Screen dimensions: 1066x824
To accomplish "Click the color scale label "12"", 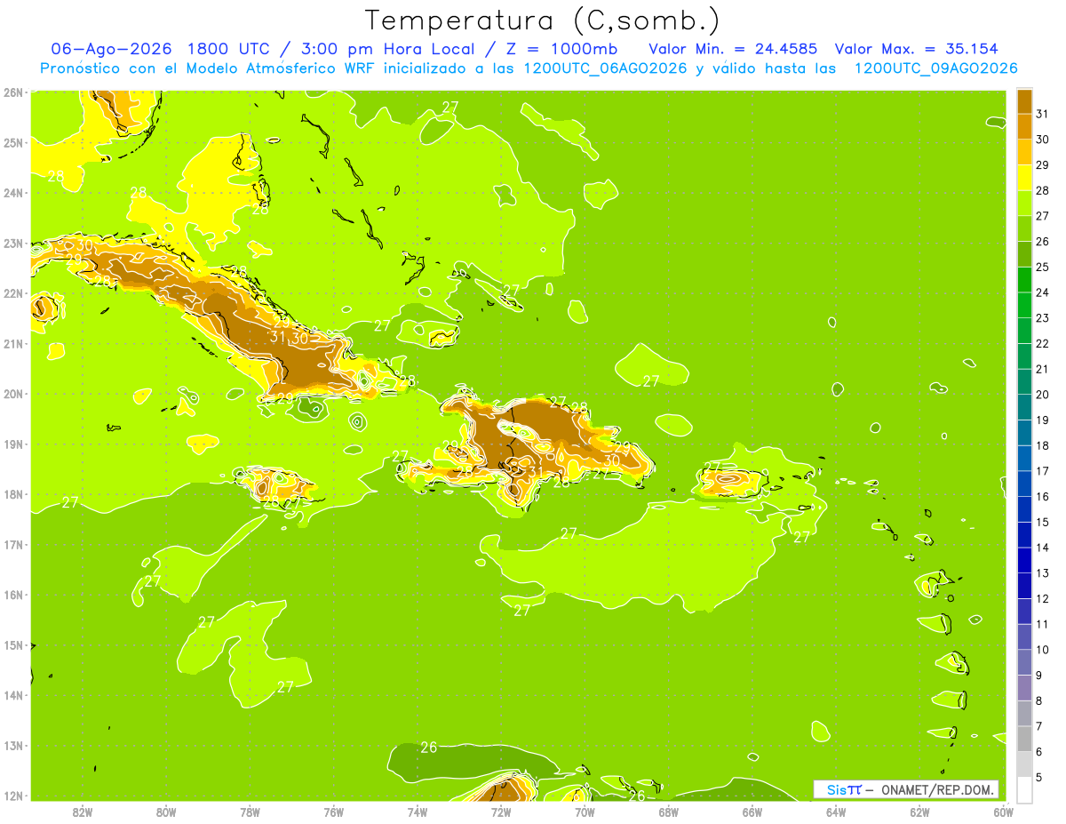I will (1042, 599).
